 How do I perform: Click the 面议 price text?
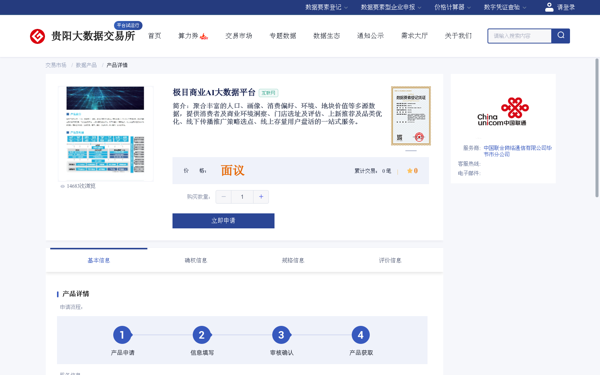(x=232, y=171)
